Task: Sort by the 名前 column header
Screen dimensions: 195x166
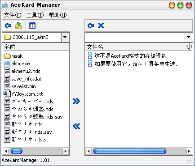Action: (35, 47)
